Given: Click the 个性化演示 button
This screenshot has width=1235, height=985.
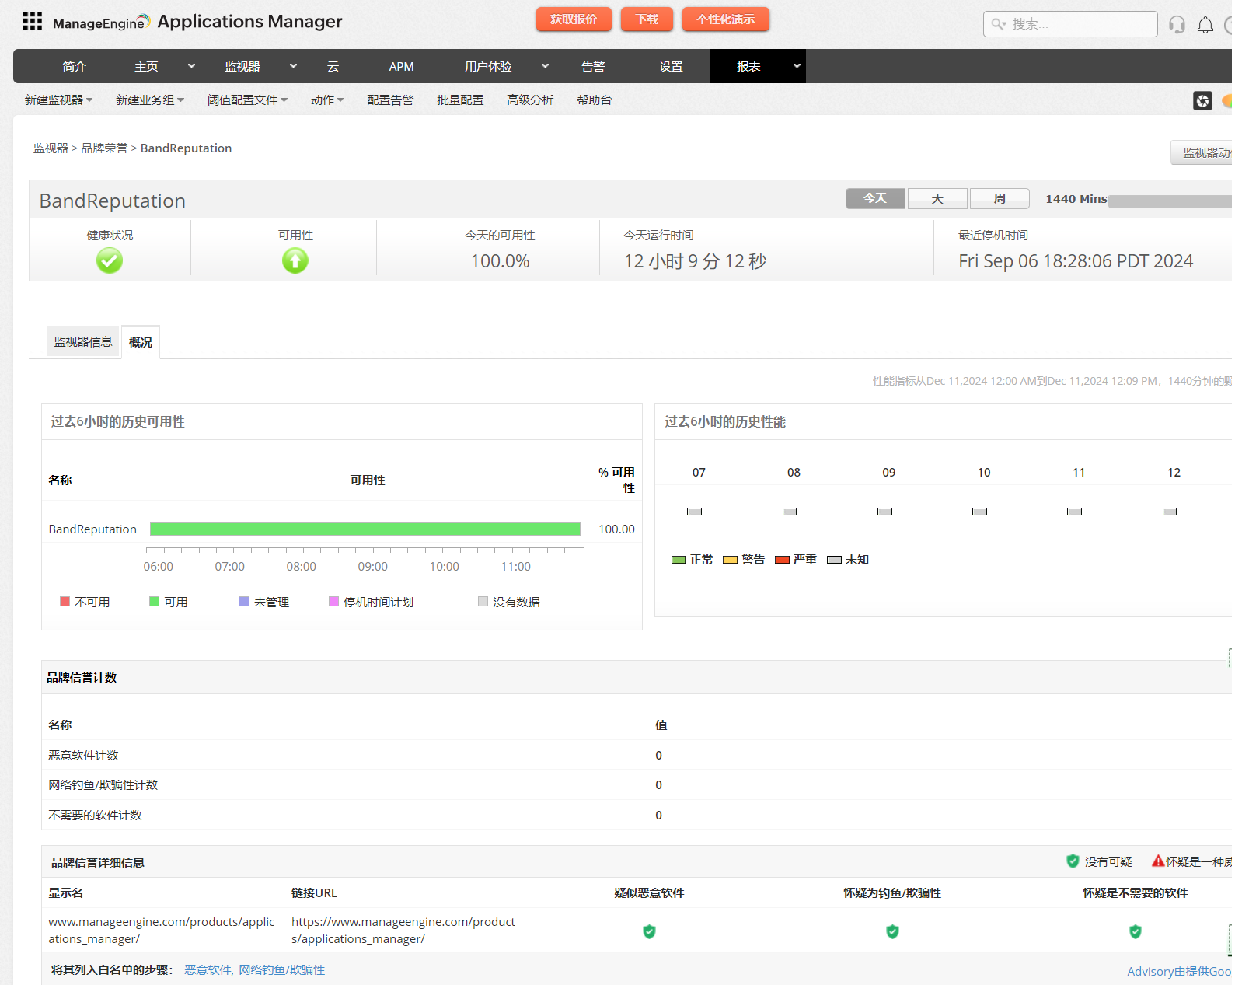Looking at the screenshot, I should pos(726,19).
